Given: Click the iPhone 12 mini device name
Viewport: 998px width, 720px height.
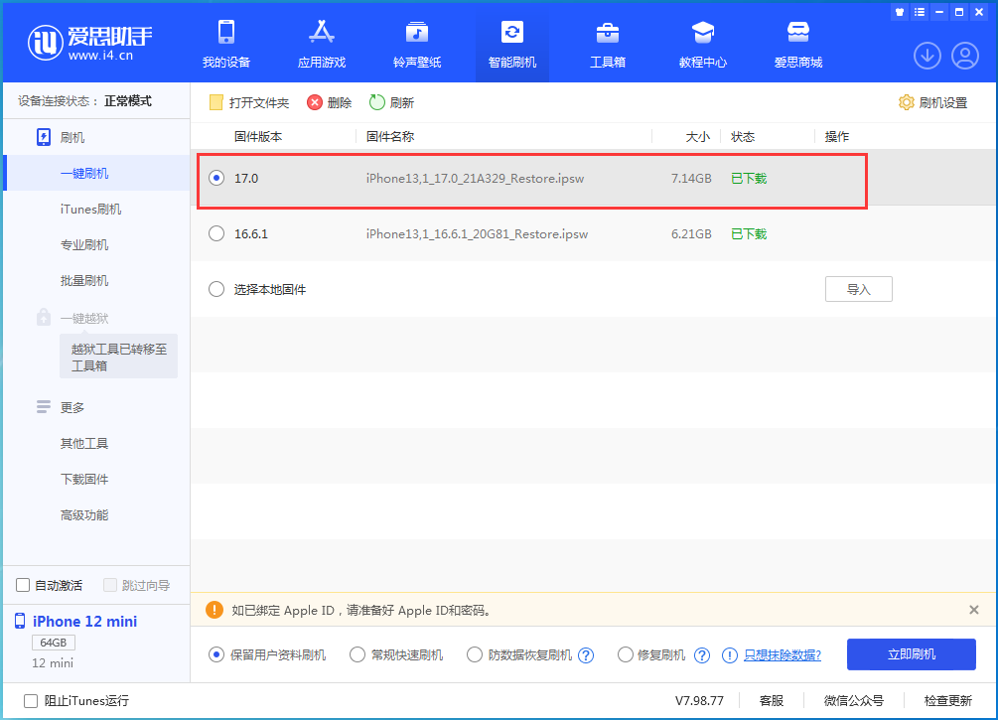Looking at the screenshot, I should coord(84,622).
